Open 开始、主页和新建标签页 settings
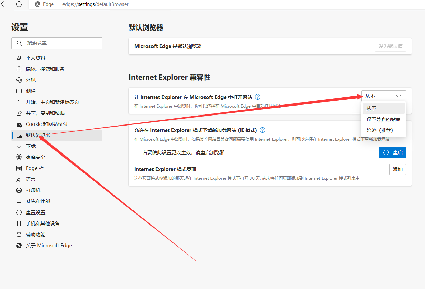This screenshot has width=425, height=289. (57, 102)
